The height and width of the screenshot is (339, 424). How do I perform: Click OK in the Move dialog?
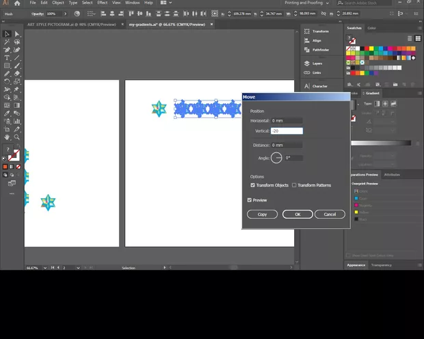tap(297, 214)
